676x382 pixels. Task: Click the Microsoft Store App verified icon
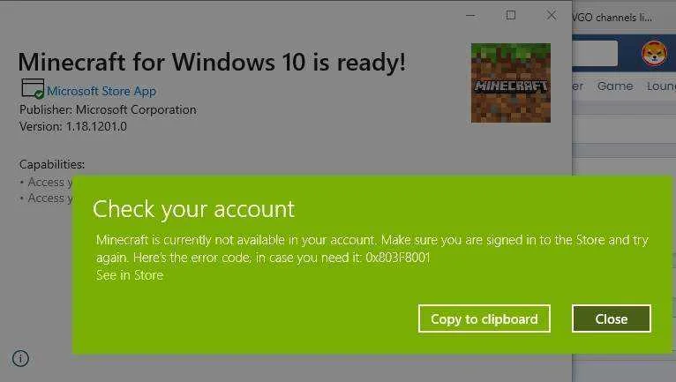point(33,88)
